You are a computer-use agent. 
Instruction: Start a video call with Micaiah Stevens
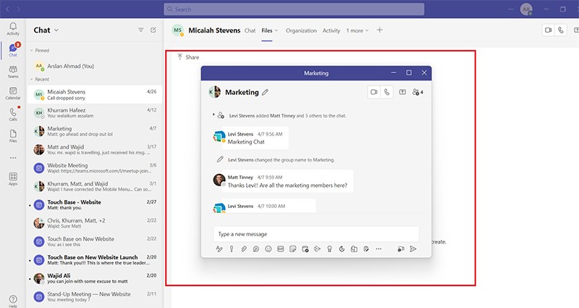click(549, 30)
